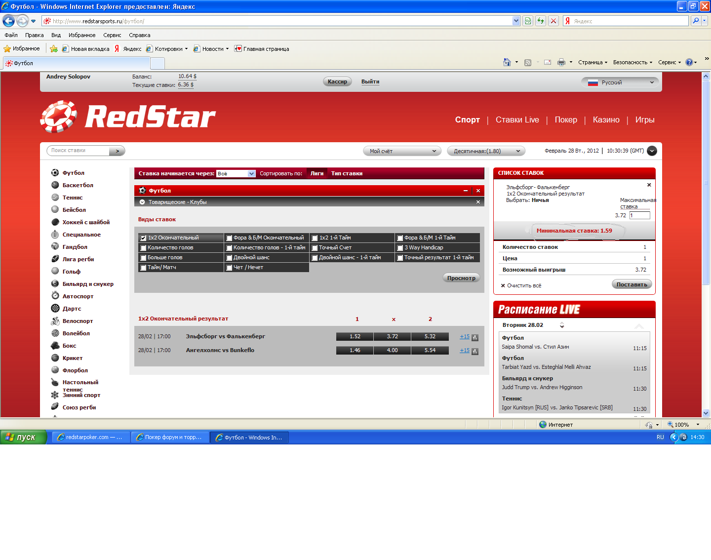This screenshot has width=711, height=560.
Task: Click the winter sports snowflake icon
Action: click(55, 395)
